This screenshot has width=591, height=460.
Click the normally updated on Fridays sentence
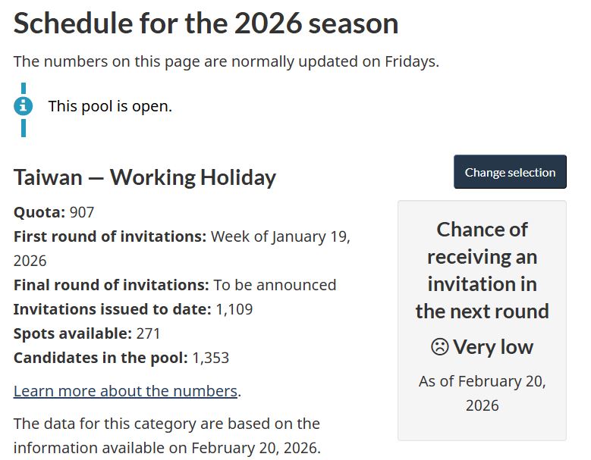pos(226,61)
